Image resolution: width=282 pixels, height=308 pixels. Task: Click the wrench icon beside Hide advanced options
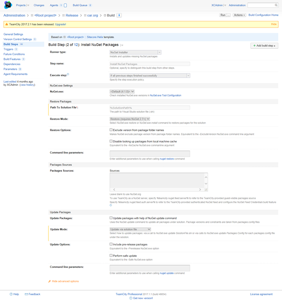pyautogui.click(x=50, y=281)
